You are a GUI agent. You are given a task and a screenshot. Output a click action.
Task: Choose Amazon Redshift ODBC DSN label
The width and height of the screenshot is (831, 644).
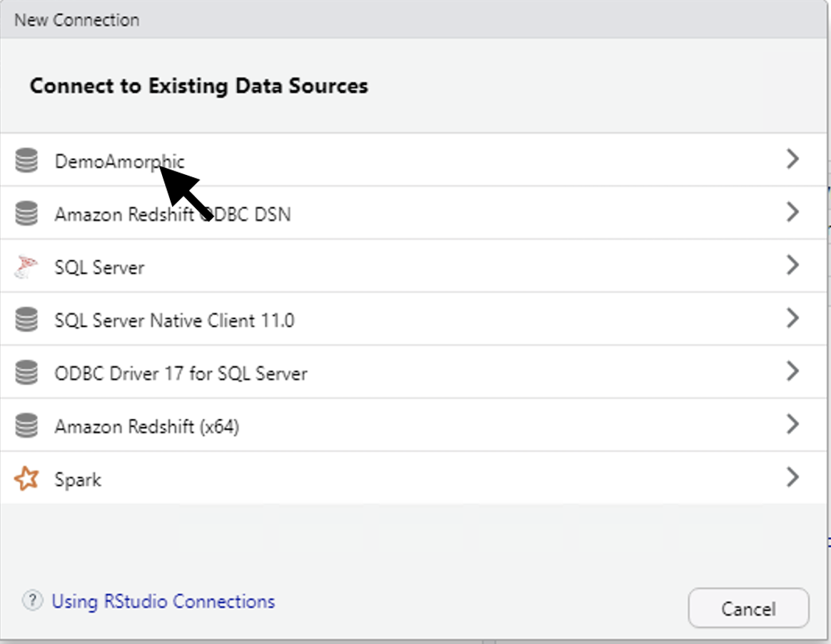pos(173,214)
